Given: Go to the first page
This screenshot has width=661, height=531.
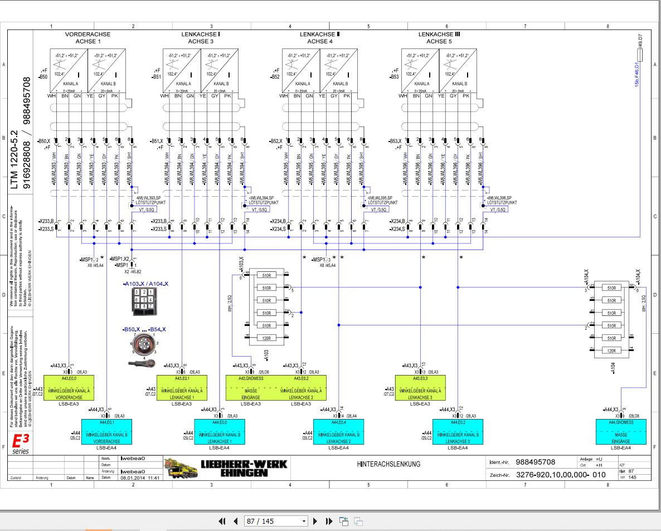Looking at the screenshot, I should click(222, 522).
